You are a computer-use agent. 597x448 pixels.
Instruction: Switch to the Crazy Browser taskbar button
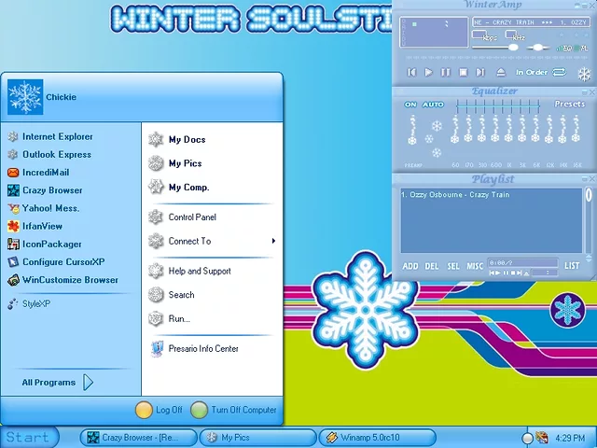[x=139, y=438]
